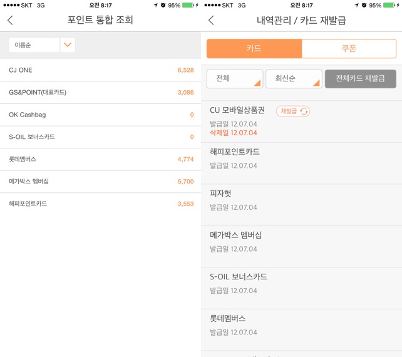Open the CJ ONE points row

100,70
